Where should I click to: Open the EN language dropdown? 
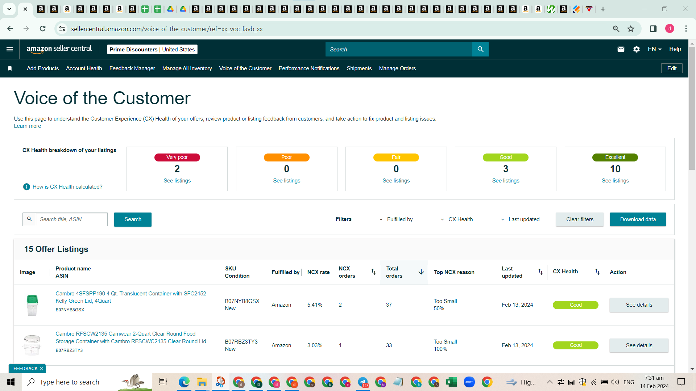pyautogui.click(x=655, y=49)
